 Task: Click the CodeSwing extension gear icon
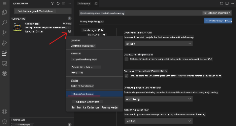69,31
